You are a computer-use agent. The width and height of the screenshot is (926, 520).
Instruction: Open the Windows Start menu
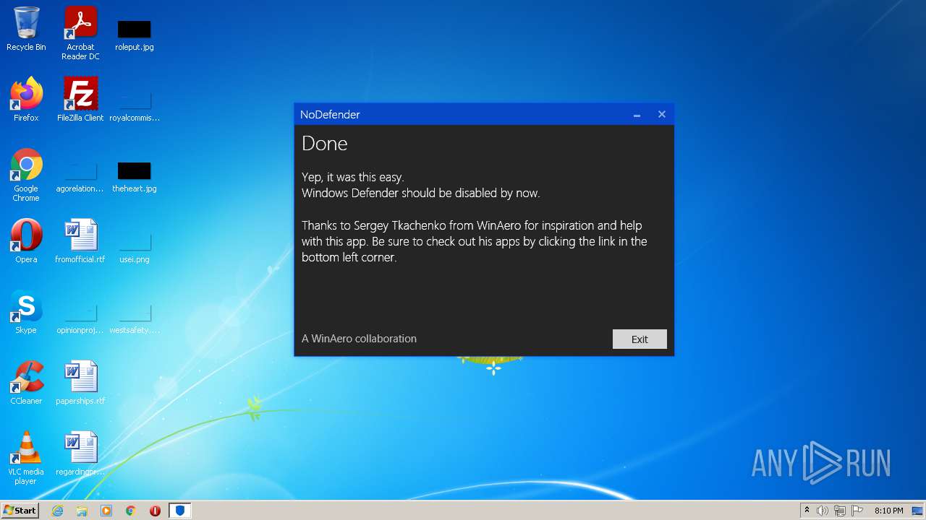tap(20, 511)
